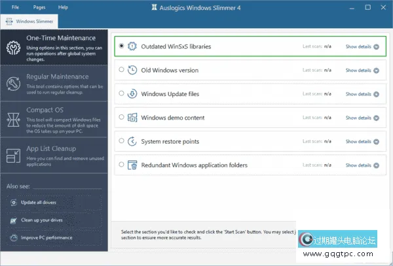Select the Windows Update files radio button

coord(121,94)
